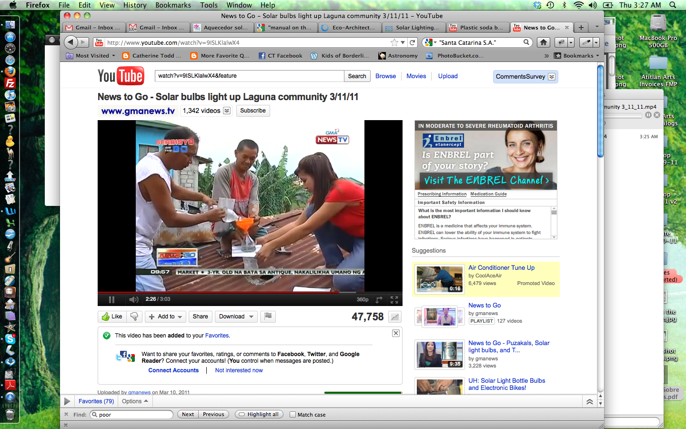
Task: Open the CT Facebook bookmark
Action: [x=280, y=56]
